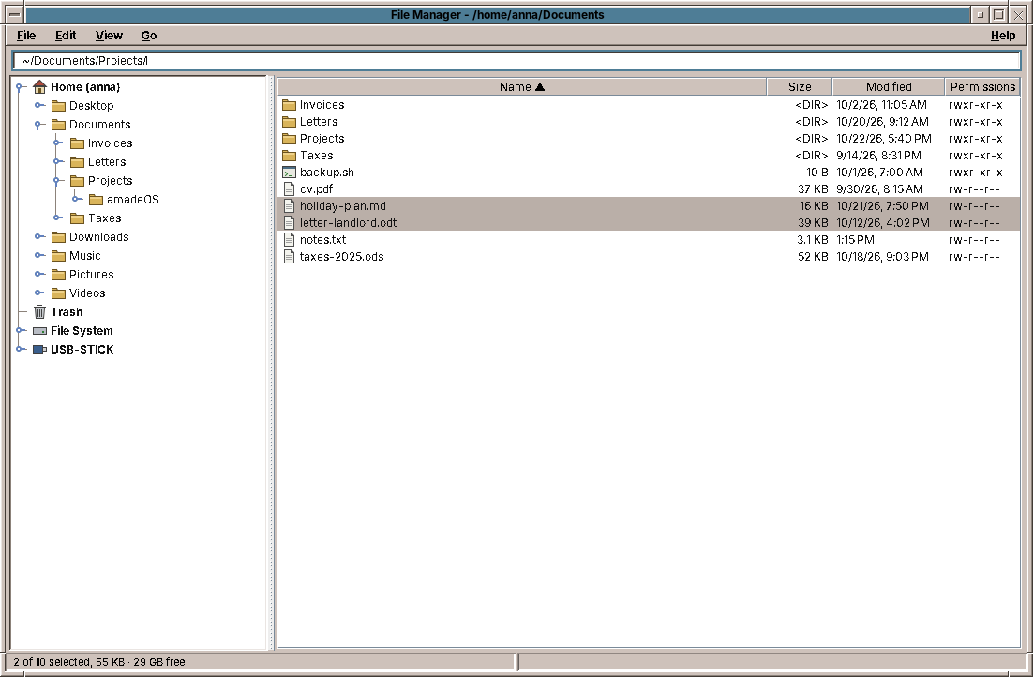This screenshot has height=677, width=1033.
Task: Sort by the Name column header
Action: (522, 87)
